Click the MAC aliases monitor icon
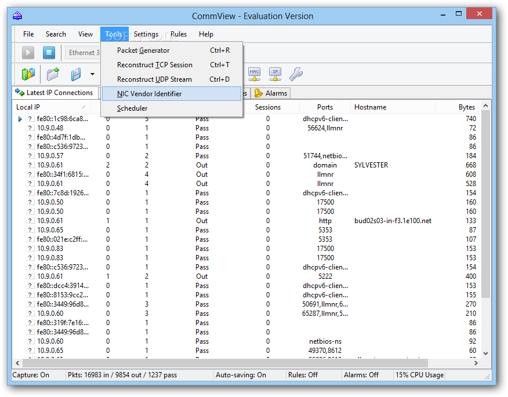This screenshot has width=508, height=397. (255, 74)
